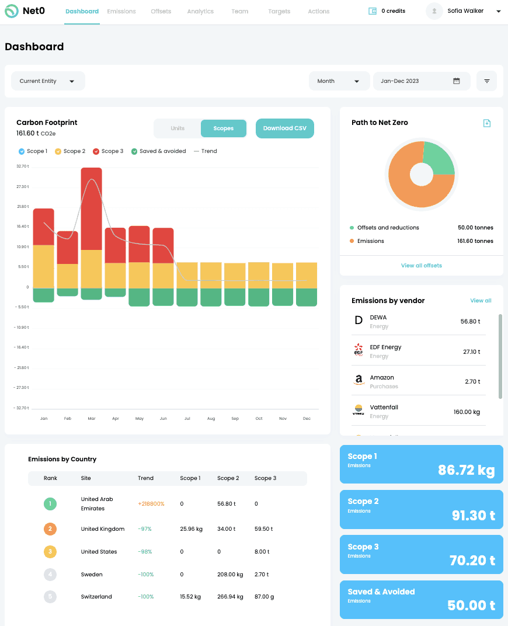Switch to the Emissions tab
This screenshot has height=626, width=508.
point(121,11)
